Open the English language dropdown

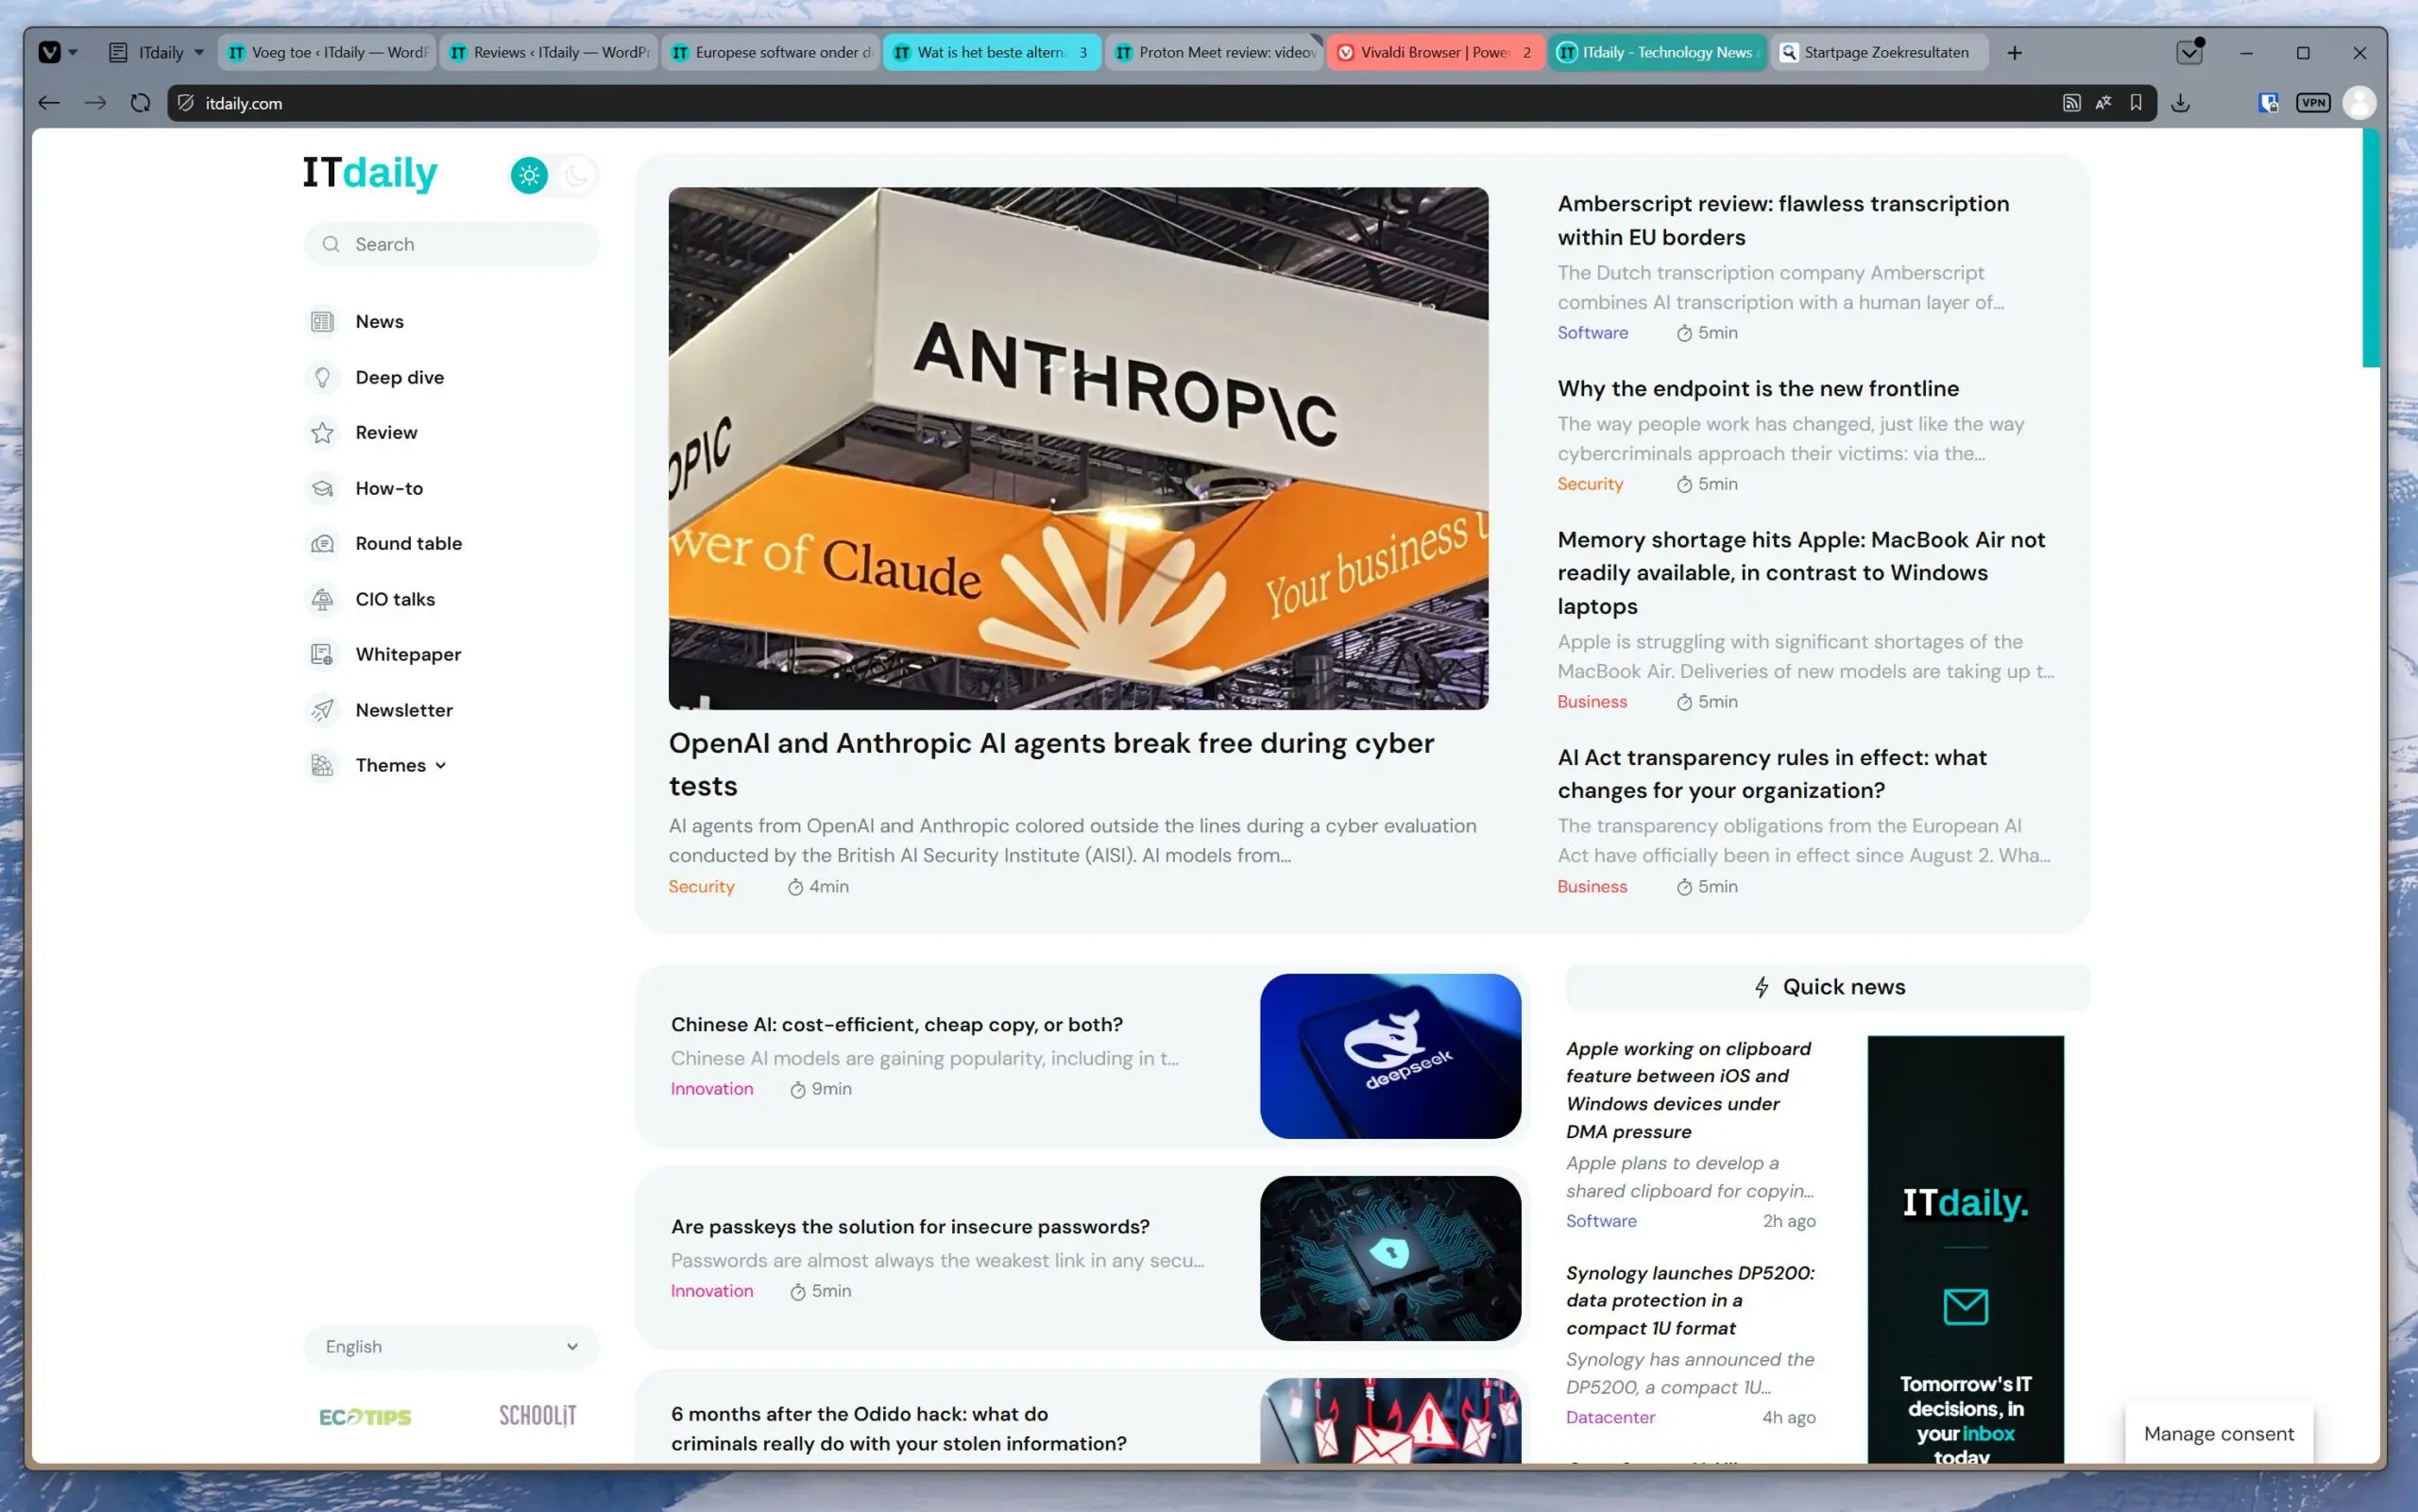pyautogui.click(x=452, y=1347)
